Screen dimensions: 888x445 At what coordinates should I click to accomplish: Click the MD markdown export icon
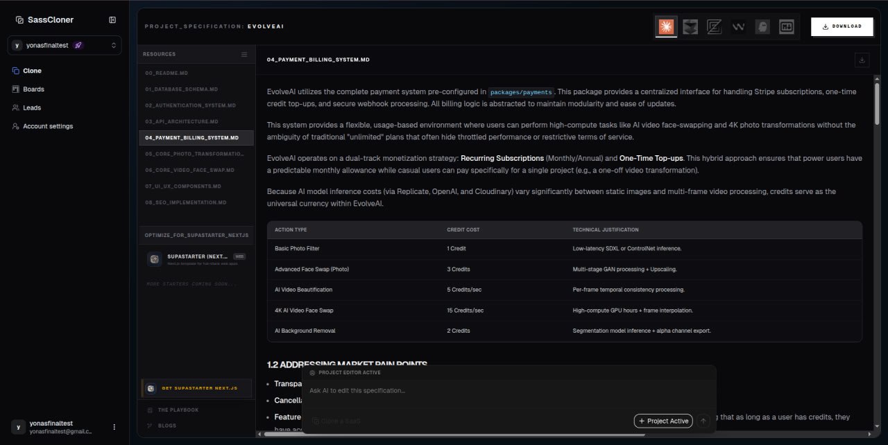point(786,26)
